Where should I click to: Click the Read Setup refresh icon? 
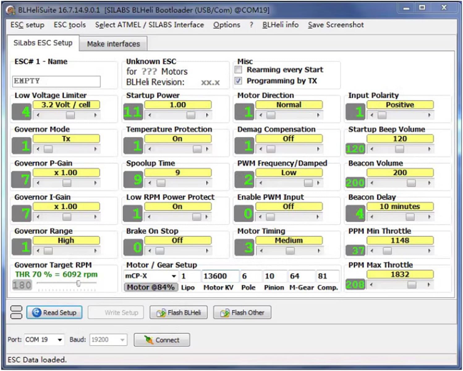(x=36, y=313)
